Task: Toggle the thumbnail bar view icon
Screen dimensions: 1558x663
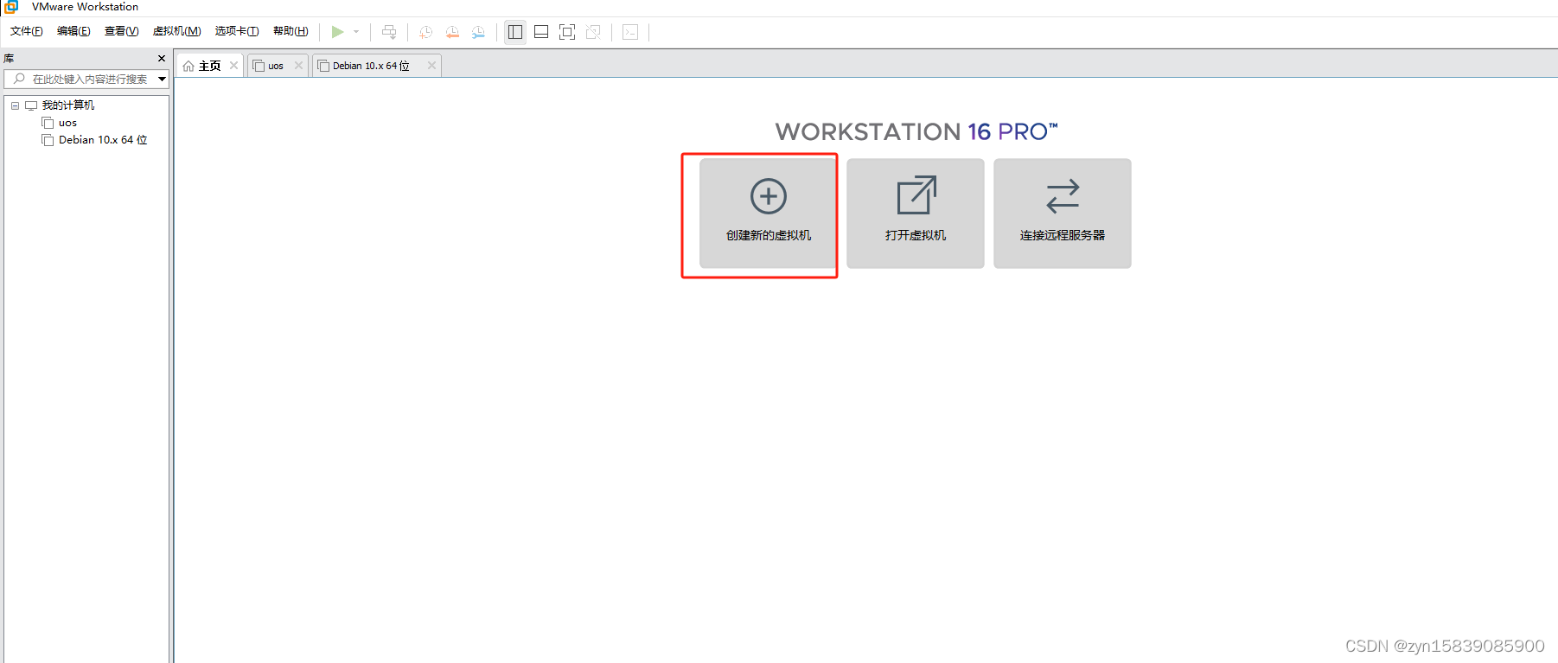Action: pyautogui.click(x=541, y=32)
